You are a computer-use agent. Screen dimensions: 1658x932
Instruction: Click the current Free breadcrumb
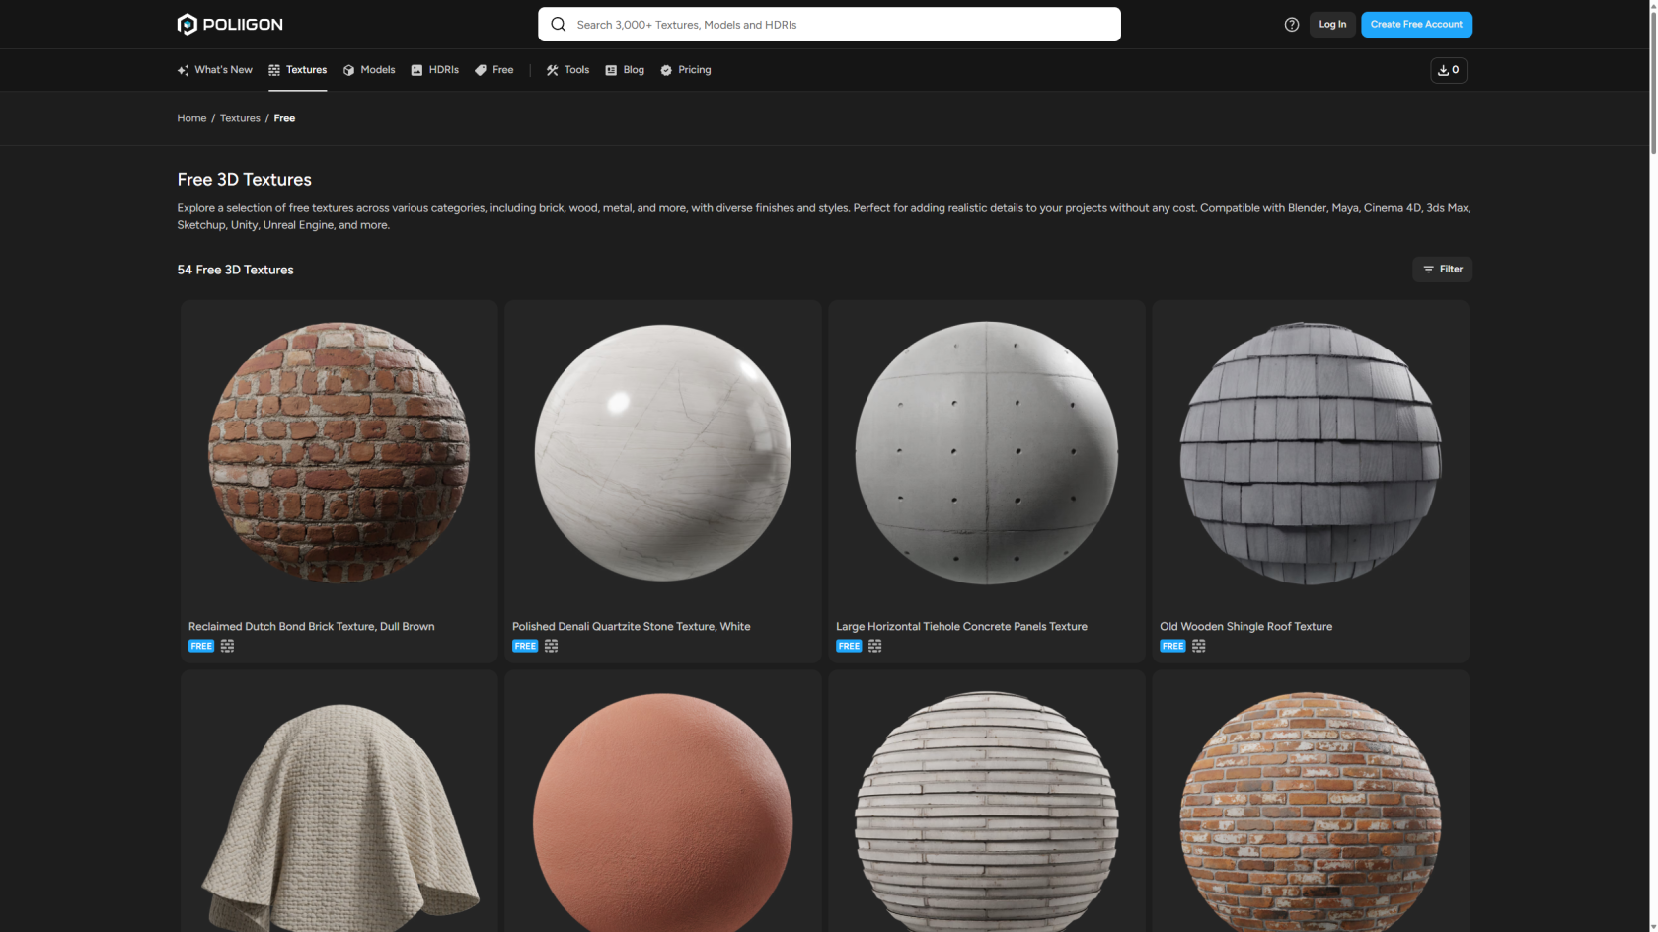284,118
